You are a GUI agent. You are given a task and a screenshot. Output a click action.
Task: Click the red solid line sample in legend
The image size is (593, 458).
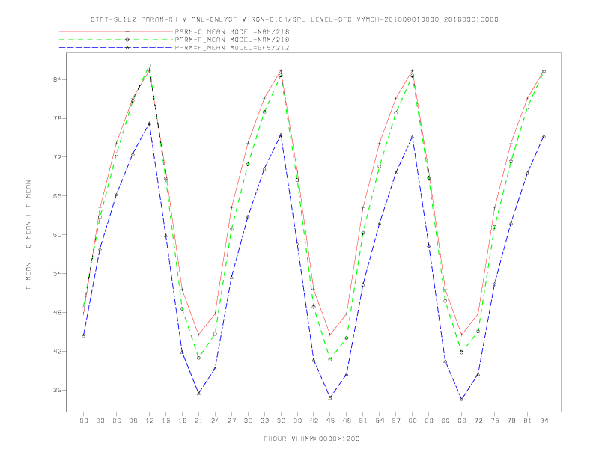click(116, 31)
